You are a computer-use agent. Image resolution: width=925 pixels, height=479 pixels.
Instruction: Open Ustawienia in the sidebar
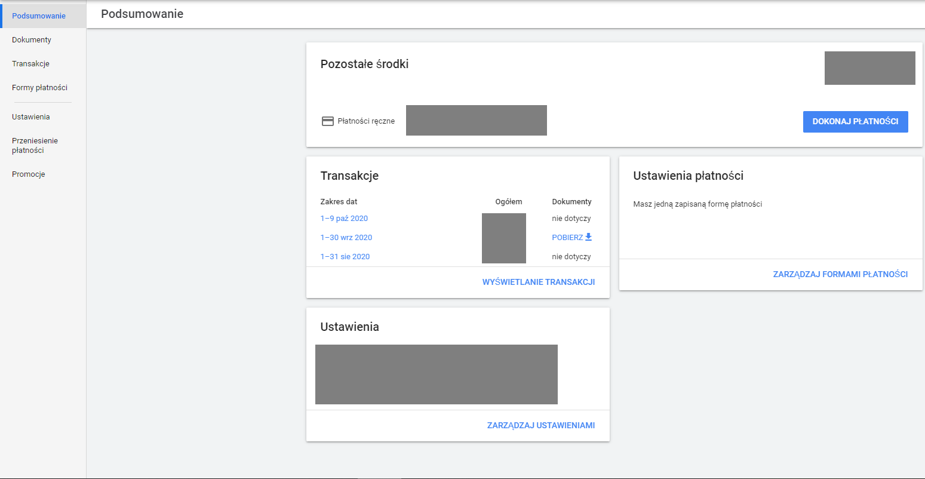coord(31,117)
